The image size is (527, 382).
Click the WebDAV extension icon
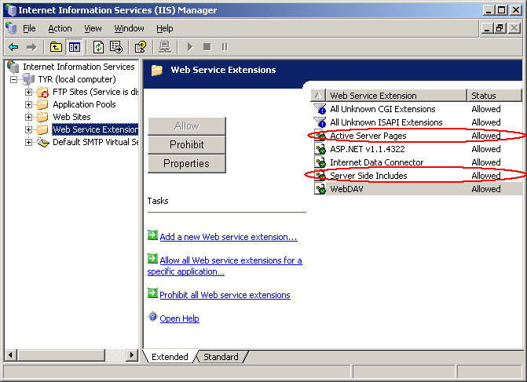320,189
